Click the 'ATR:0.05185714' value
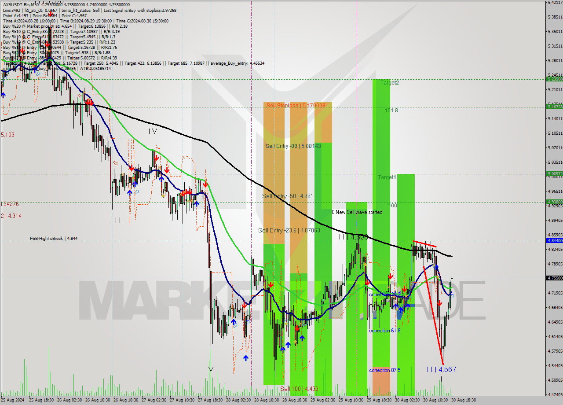The height and width of the screenshot is (405, 563). [95, 68]
